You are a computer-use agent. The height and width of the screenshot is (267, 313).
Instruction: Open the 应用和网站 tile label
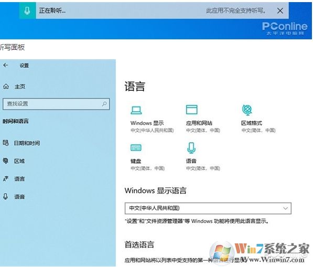tap(199, 123)
